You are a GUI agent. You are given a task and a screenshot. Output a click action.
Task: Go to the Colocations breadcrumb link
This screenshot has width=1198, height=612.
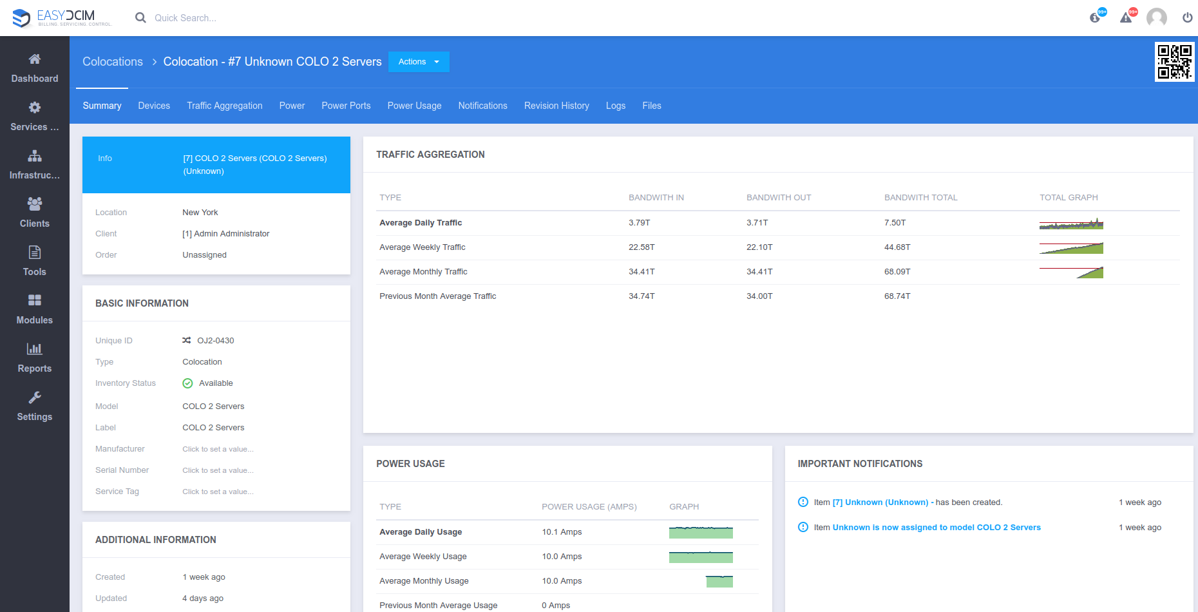113,62
